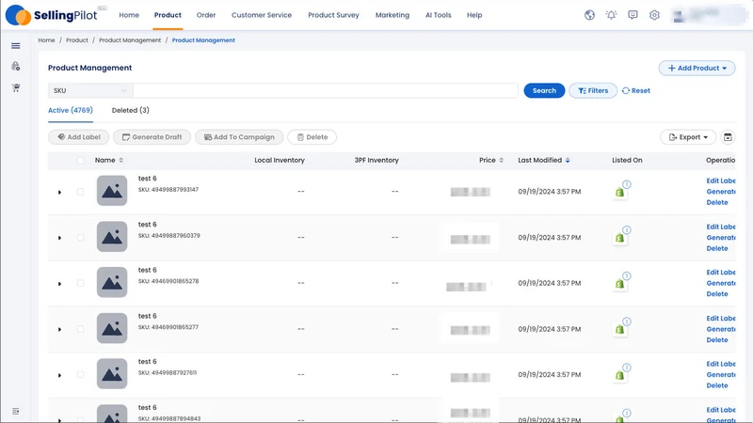Go to Product breadcrumb link
The height and width of the screenshot is (423, 753).
(77, 40)
